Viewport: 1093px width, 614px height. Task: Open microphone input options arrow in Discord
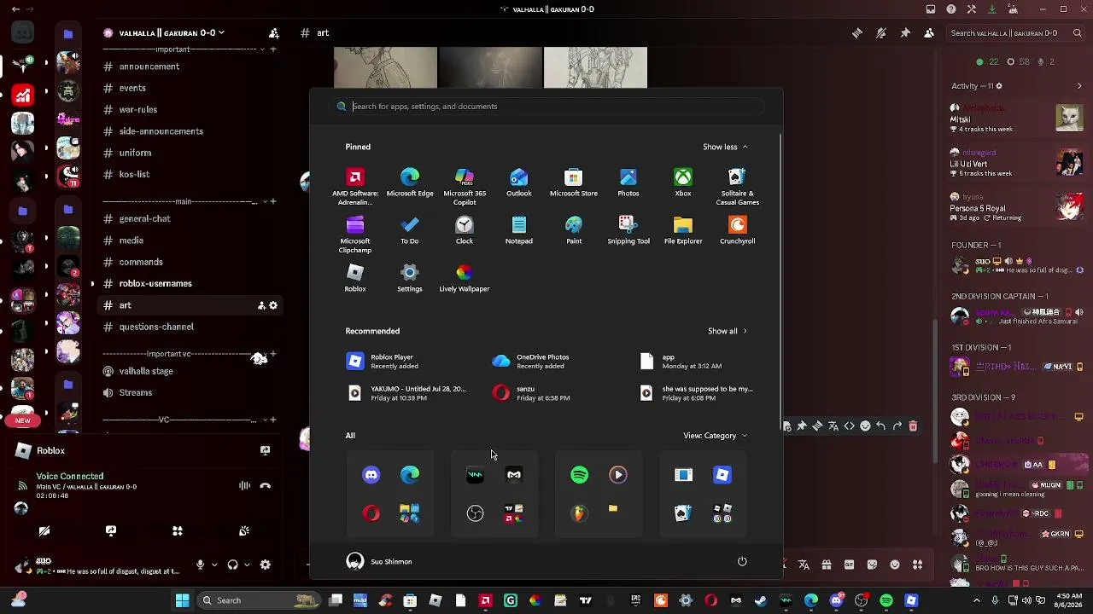[x=213, y=565]
